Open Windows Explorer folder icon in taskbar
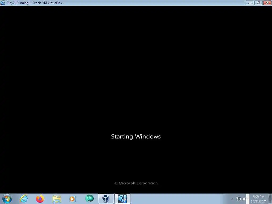The width and height of the screenshot is (272, 204). (57, 199)
